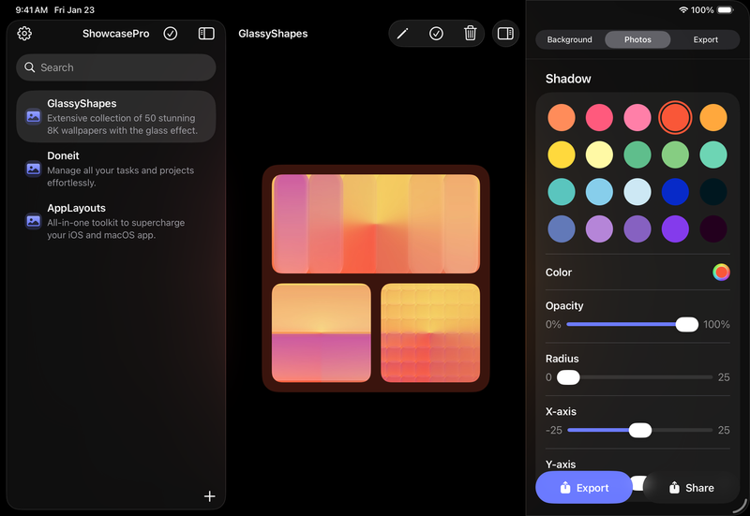The image size is (750, 516).
Task: Click the pencil edit icon
Action: (x=402, y=34)
